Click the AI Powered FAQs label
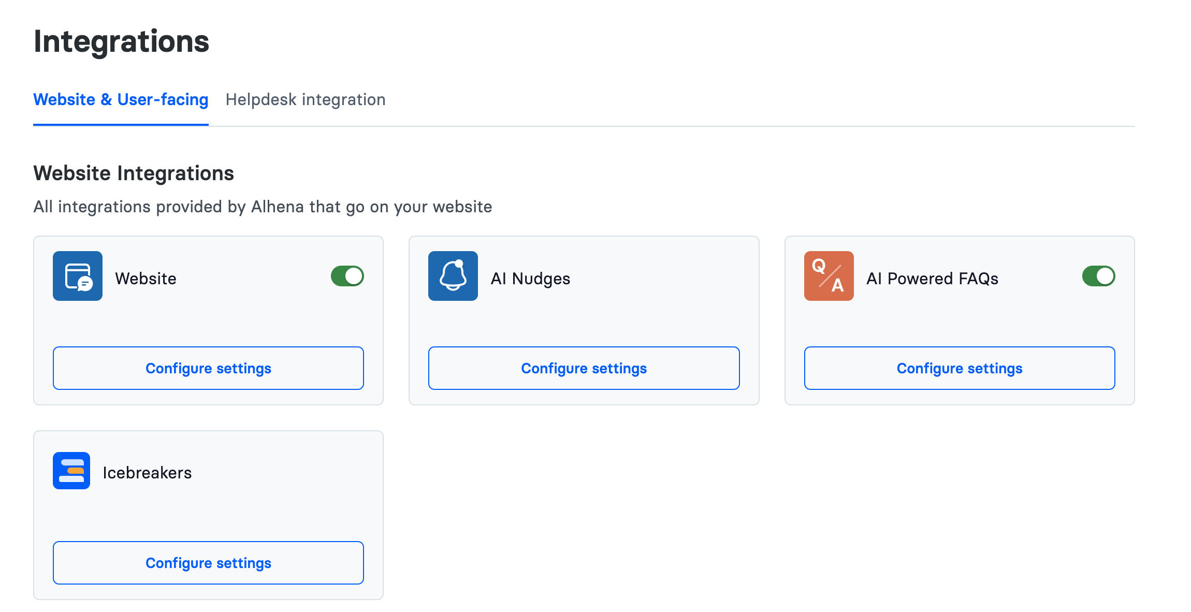 pos(932,279)
